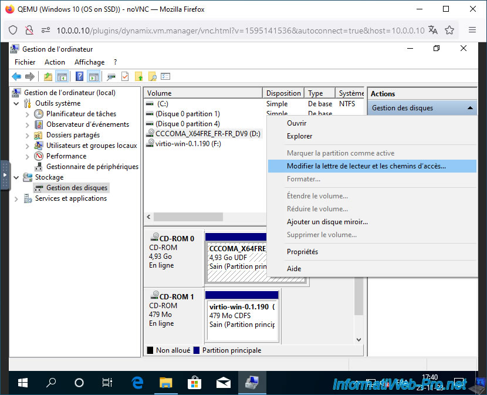
Task: Select virtio-win-0.1.190 (F:) volume row
Action: (204, 144)
